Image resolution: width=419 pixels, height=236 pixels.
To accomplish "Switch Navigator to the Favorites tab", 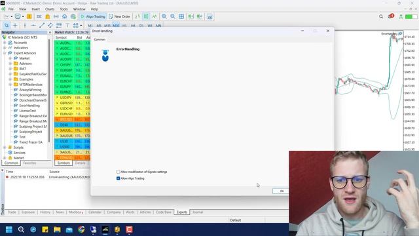I will point(29,163).
